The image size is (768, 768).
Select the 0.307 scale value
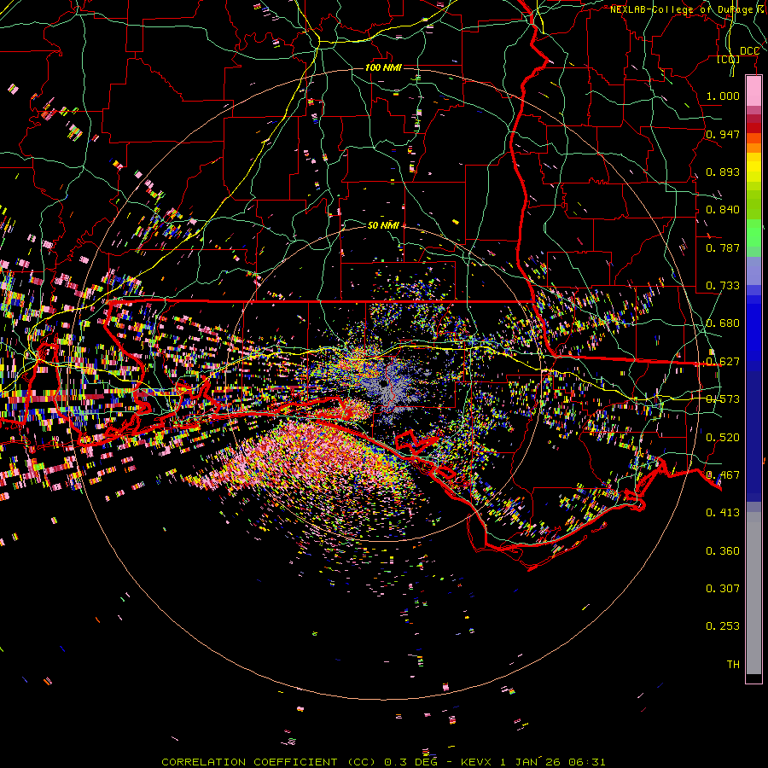pos(723,589)
